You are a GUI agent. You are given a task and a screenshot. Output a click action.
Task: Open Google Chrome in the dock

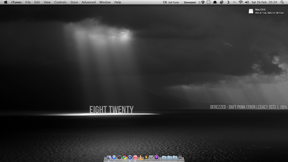125,158
